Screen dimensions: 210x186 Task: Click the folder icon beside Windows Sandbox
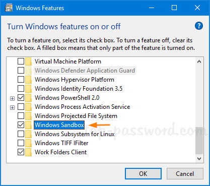tap(28, 125)
